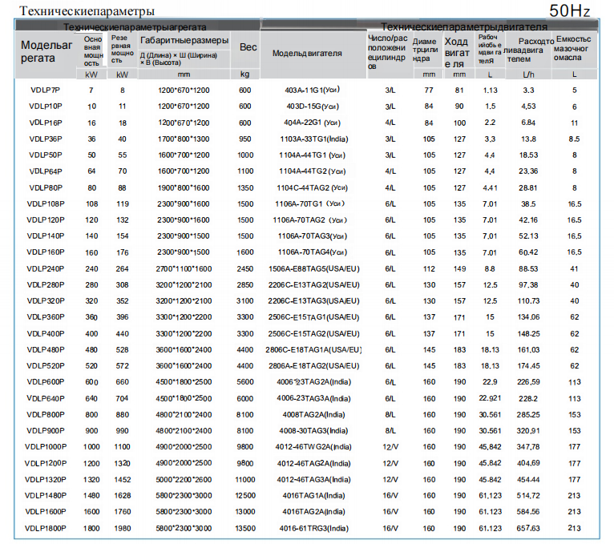
Task: Select the VDLP1800P model cell
Action: (46, 529)
